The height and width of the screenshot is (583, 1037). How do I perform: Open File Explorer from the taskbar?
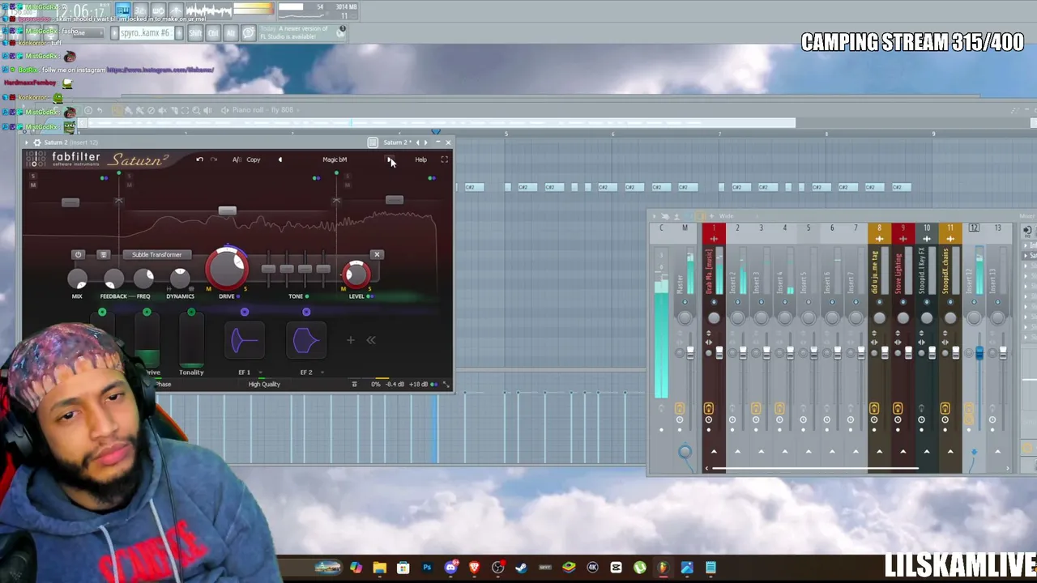pos(380,568)
